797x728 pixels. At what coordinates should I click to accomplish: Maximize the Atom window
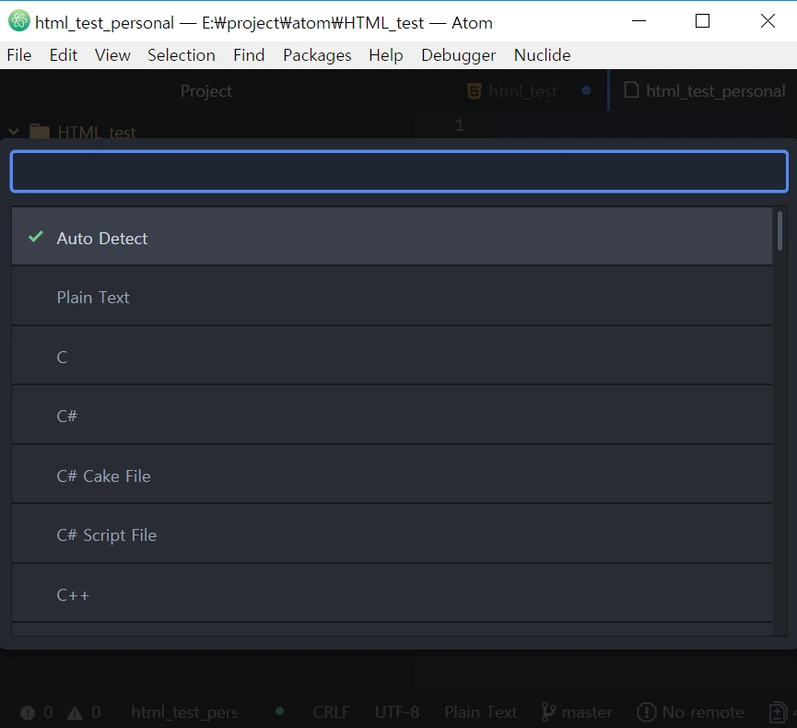702,21
